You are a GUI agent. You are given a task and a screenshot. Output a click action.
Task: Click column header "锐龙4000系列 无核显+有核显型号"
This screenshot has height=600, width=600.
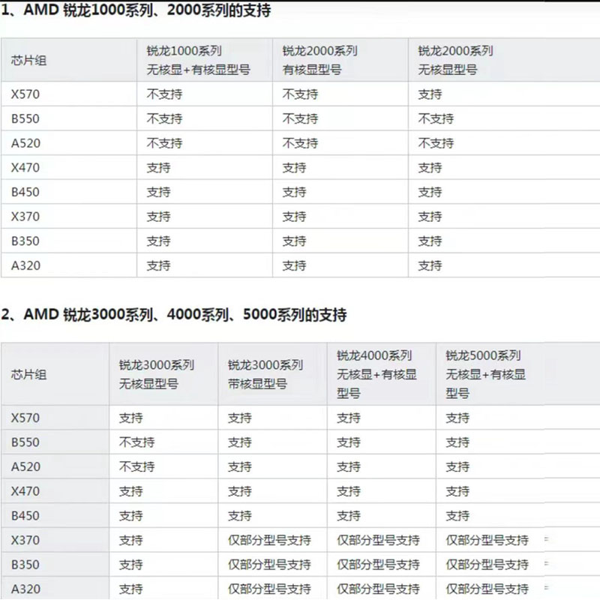point(376,374)
